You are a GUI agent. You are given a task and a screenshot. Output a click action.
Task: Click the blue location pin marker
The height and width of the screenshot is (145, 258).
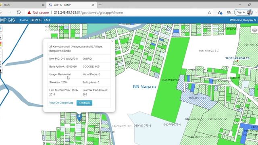pyautogui.click(x=79, y=117)
